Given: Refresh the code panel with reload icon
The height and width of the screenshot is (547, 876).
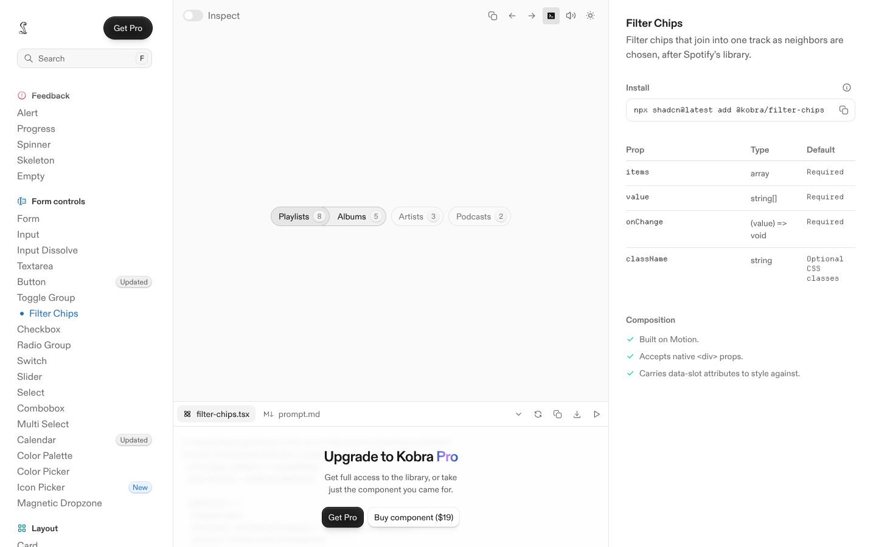Looking at the screenshot, I should click(x=538, y=414).
